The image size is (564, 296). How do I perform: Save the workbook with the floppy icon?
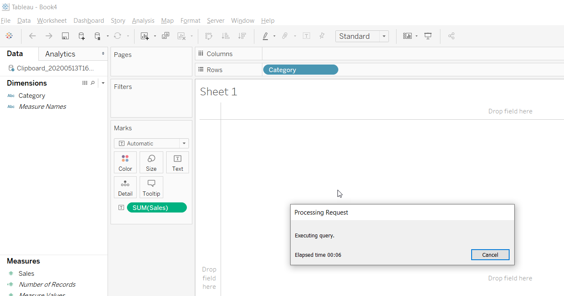tap(65, 36)
